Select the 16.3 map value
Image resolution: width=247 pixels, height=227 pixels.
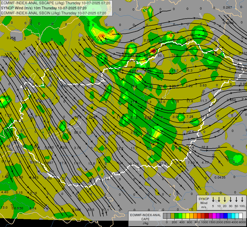189,70
